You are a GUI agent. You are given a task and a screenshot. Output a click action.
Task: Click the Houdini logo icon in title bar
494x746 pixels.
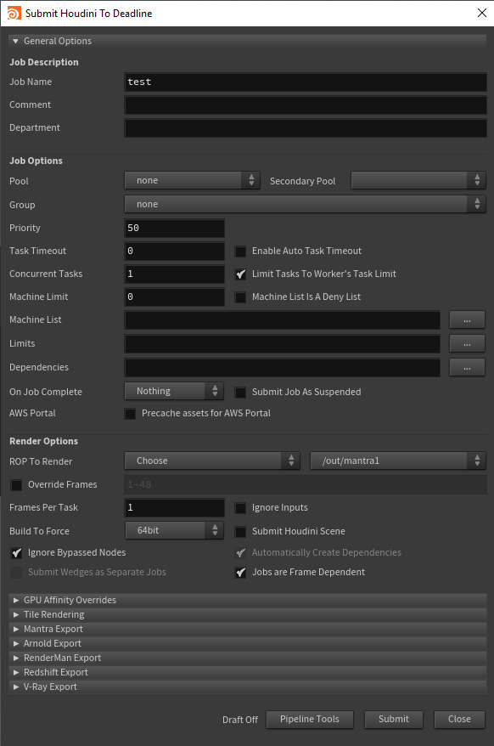click(x=14, y=13)
